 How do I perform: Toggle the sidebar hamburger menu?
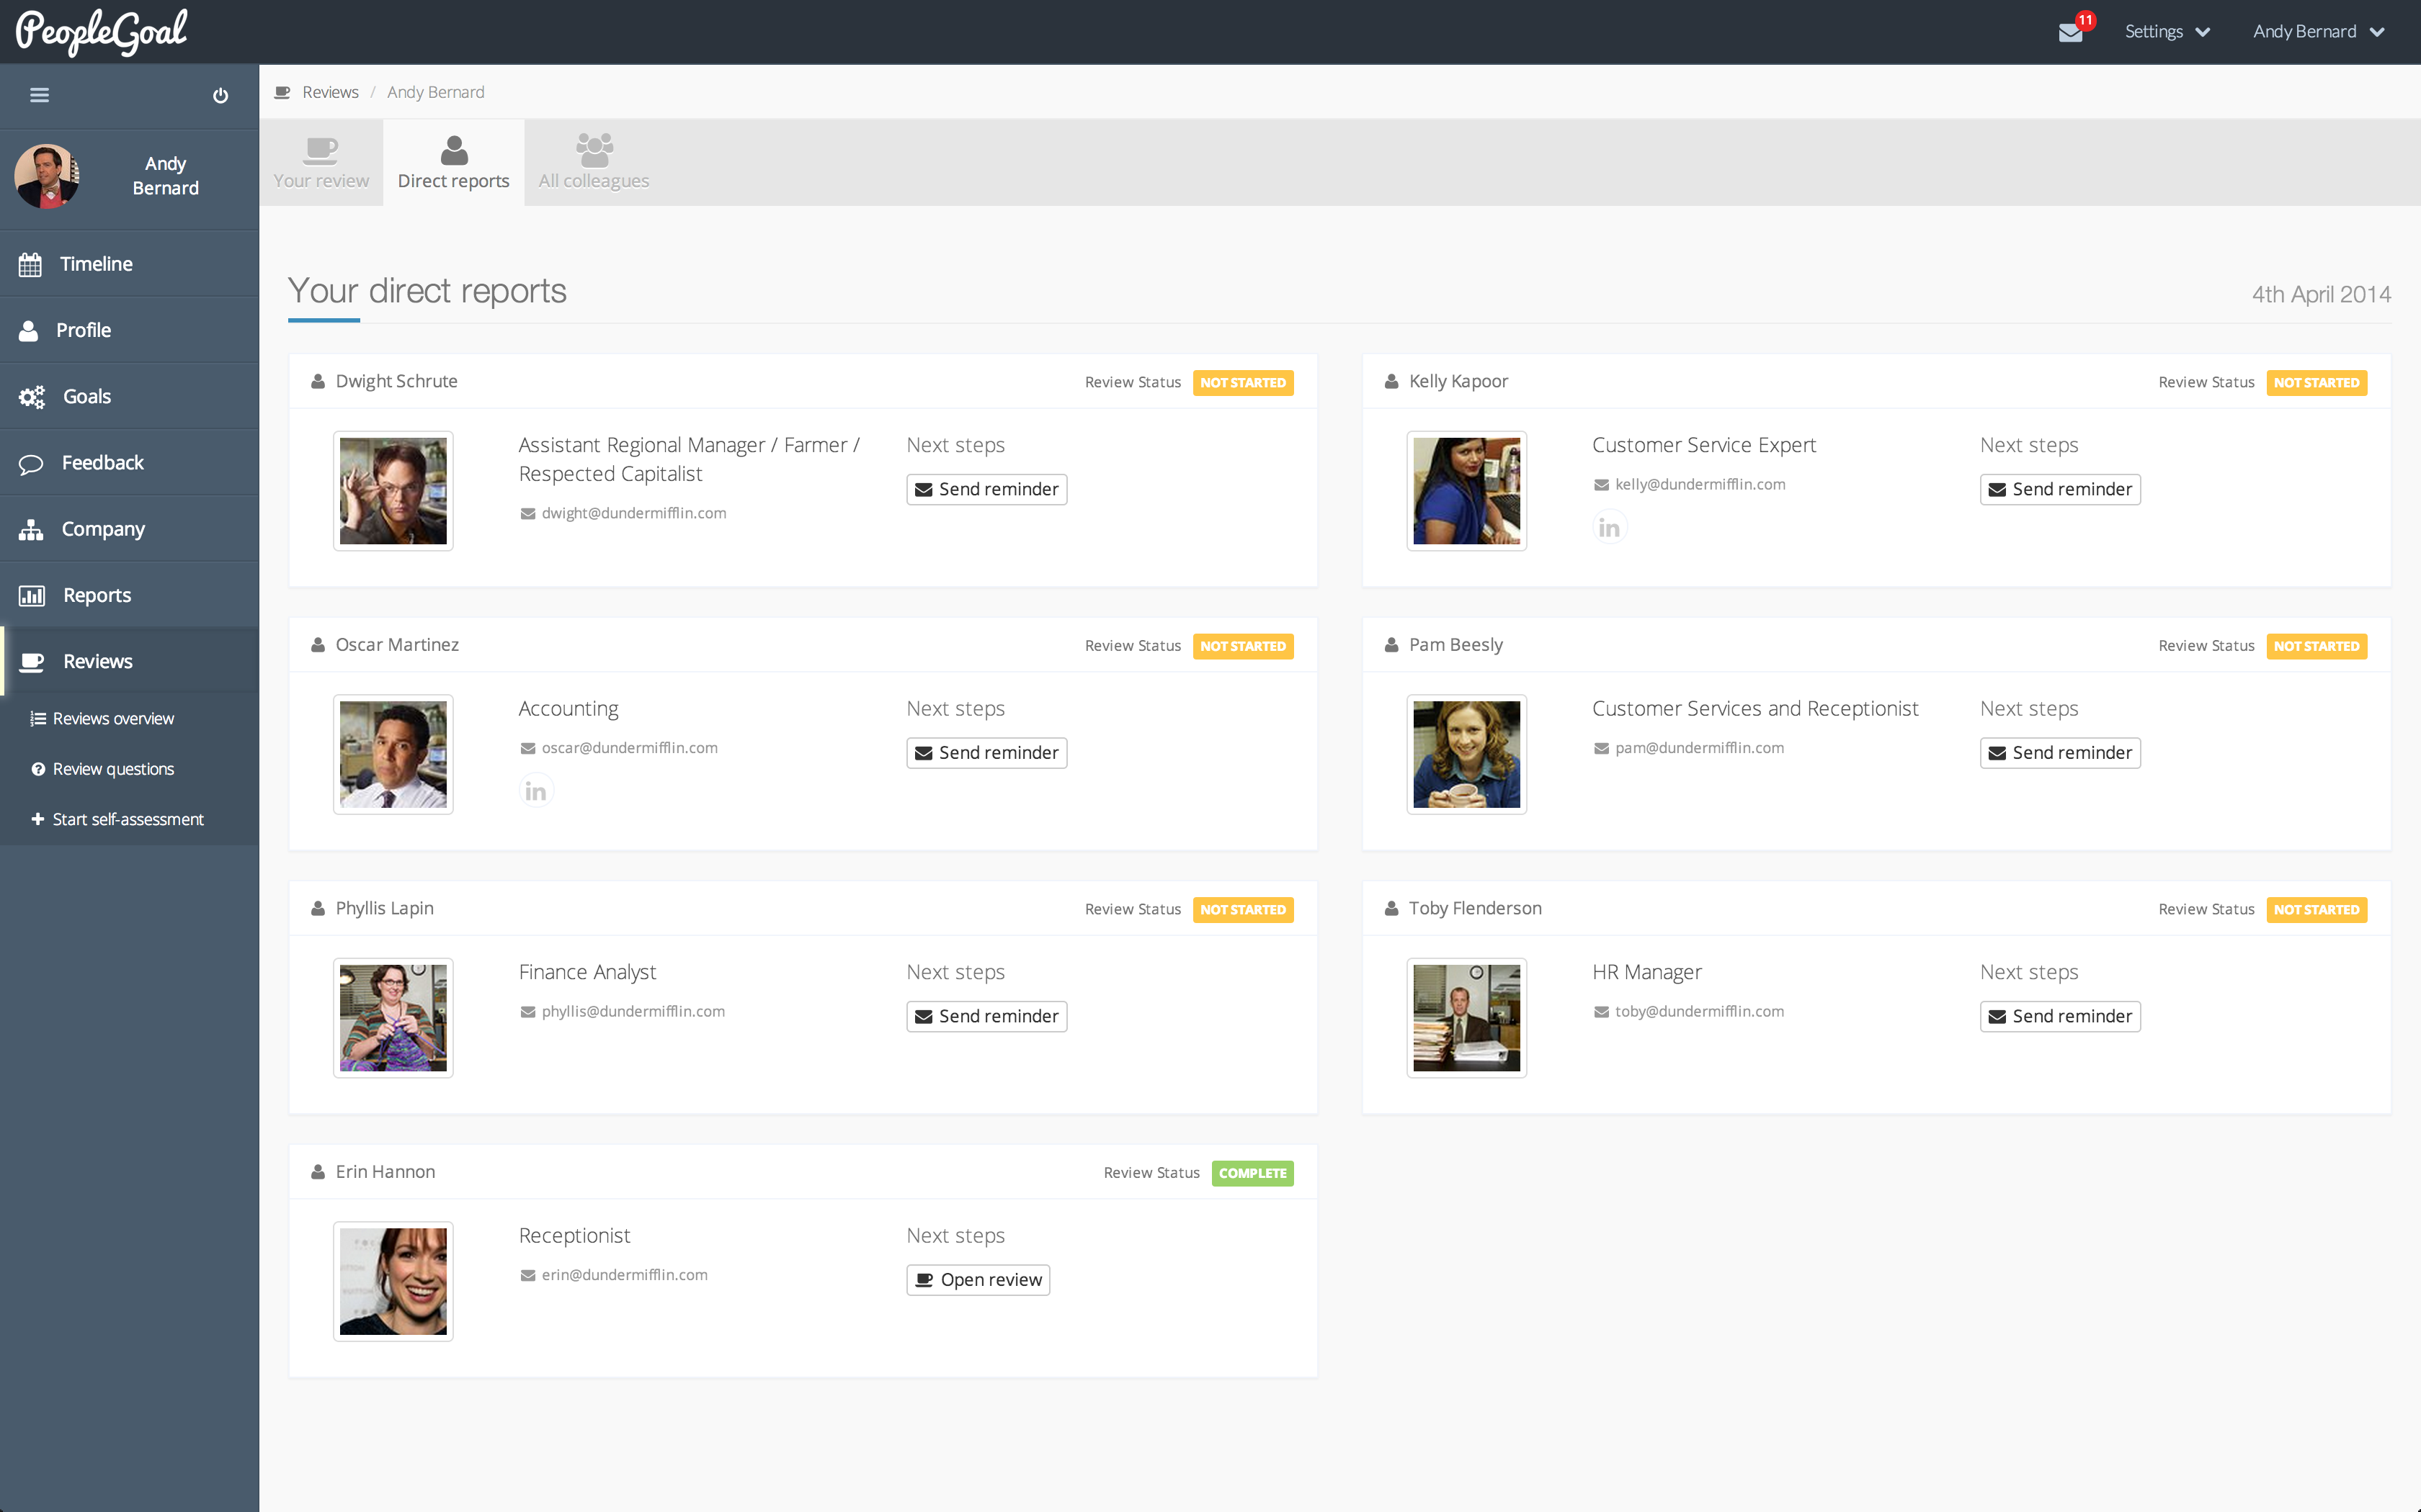coord(40,95)
